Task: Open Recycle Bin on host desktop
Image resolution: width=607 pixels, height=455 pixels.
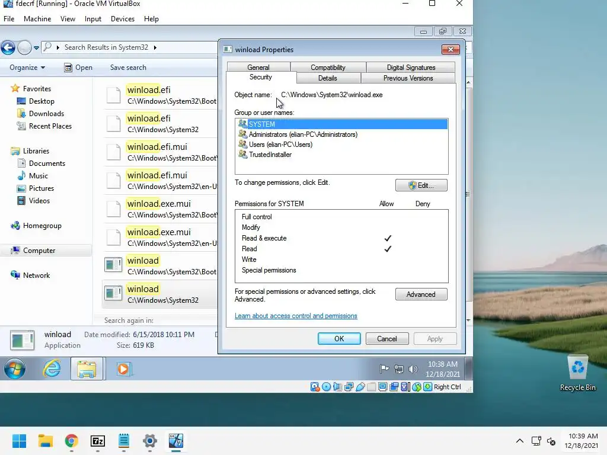Action: coord(577,373)
